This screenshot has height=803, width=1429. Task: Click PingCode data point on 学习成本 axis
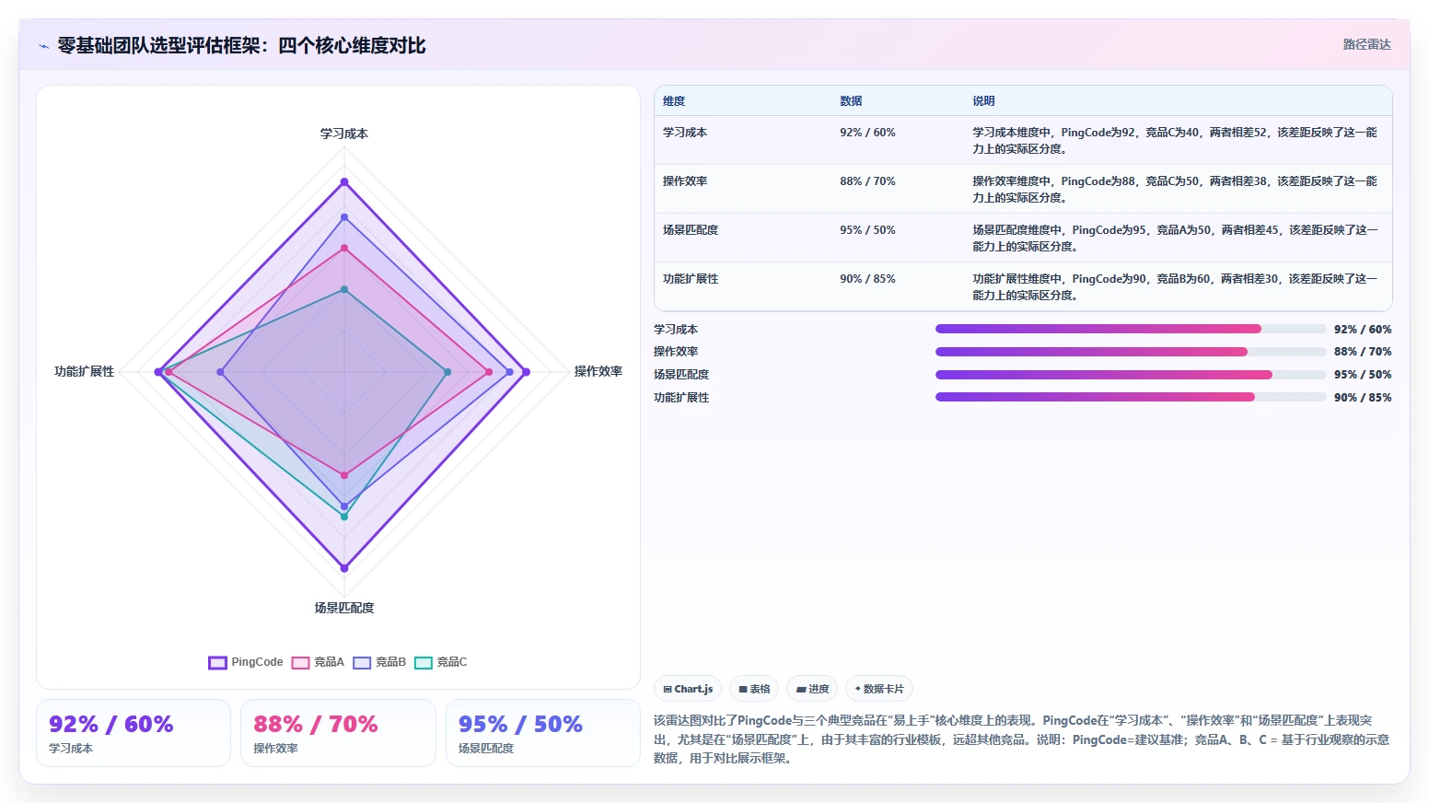(x=344, y=181)
